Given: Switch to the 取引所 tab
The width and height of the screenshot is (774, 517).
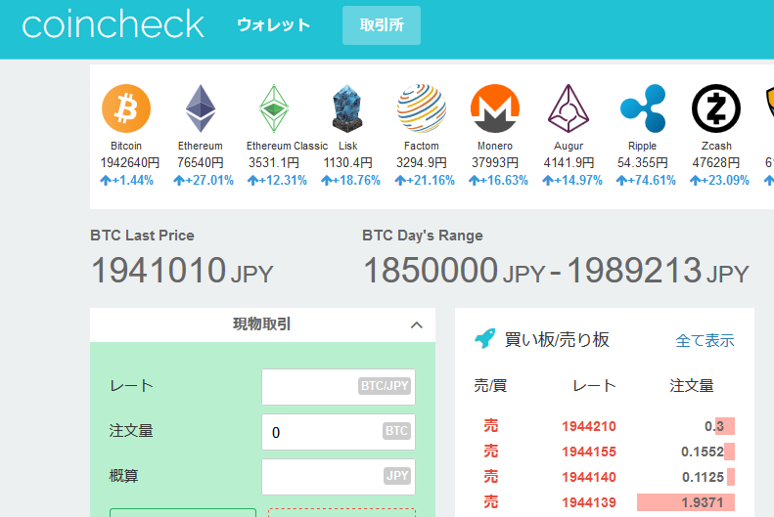Looking at the screenshot, I should coord(382,25).
